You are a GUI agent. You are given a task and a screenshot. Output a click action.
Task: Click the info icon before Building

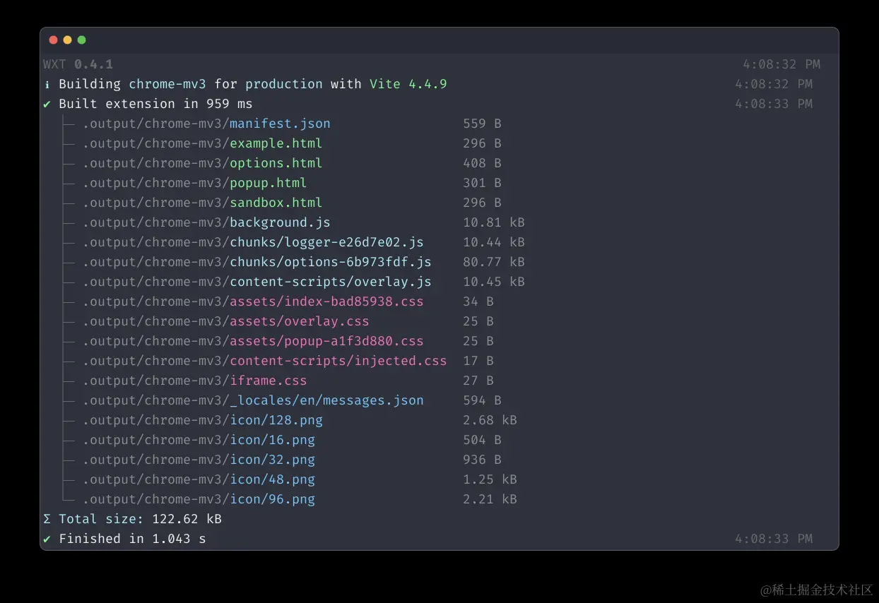[x=47, y=84]
